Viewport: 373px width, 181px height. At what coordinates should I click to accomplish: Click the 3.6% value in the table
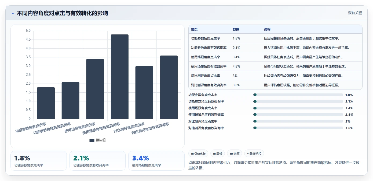tap(236, 85)
